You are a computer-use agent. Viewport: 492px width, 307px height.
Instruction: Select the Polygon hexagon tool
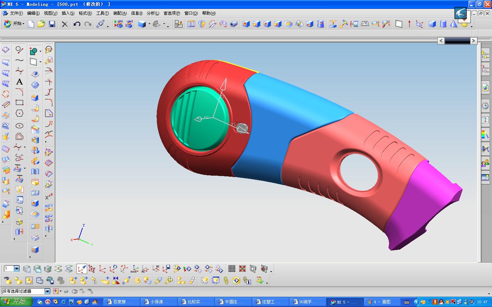coord(19,113)
